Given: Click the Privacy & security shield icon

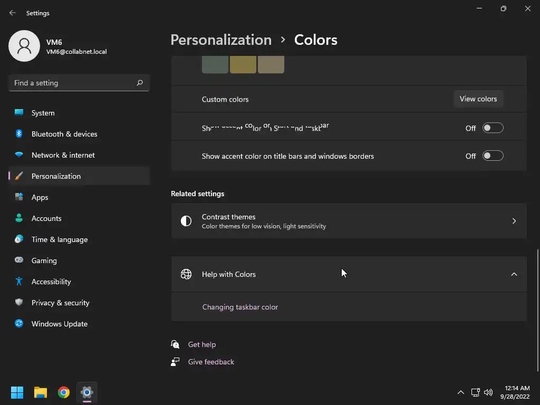Looking at the screenshot, I should [19, 303].
